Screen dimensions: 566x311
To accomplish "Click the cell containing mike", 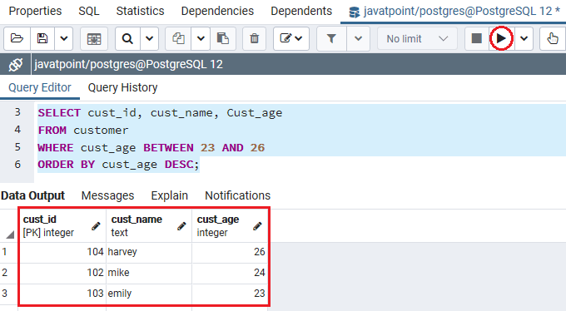I will pos(149,273).
